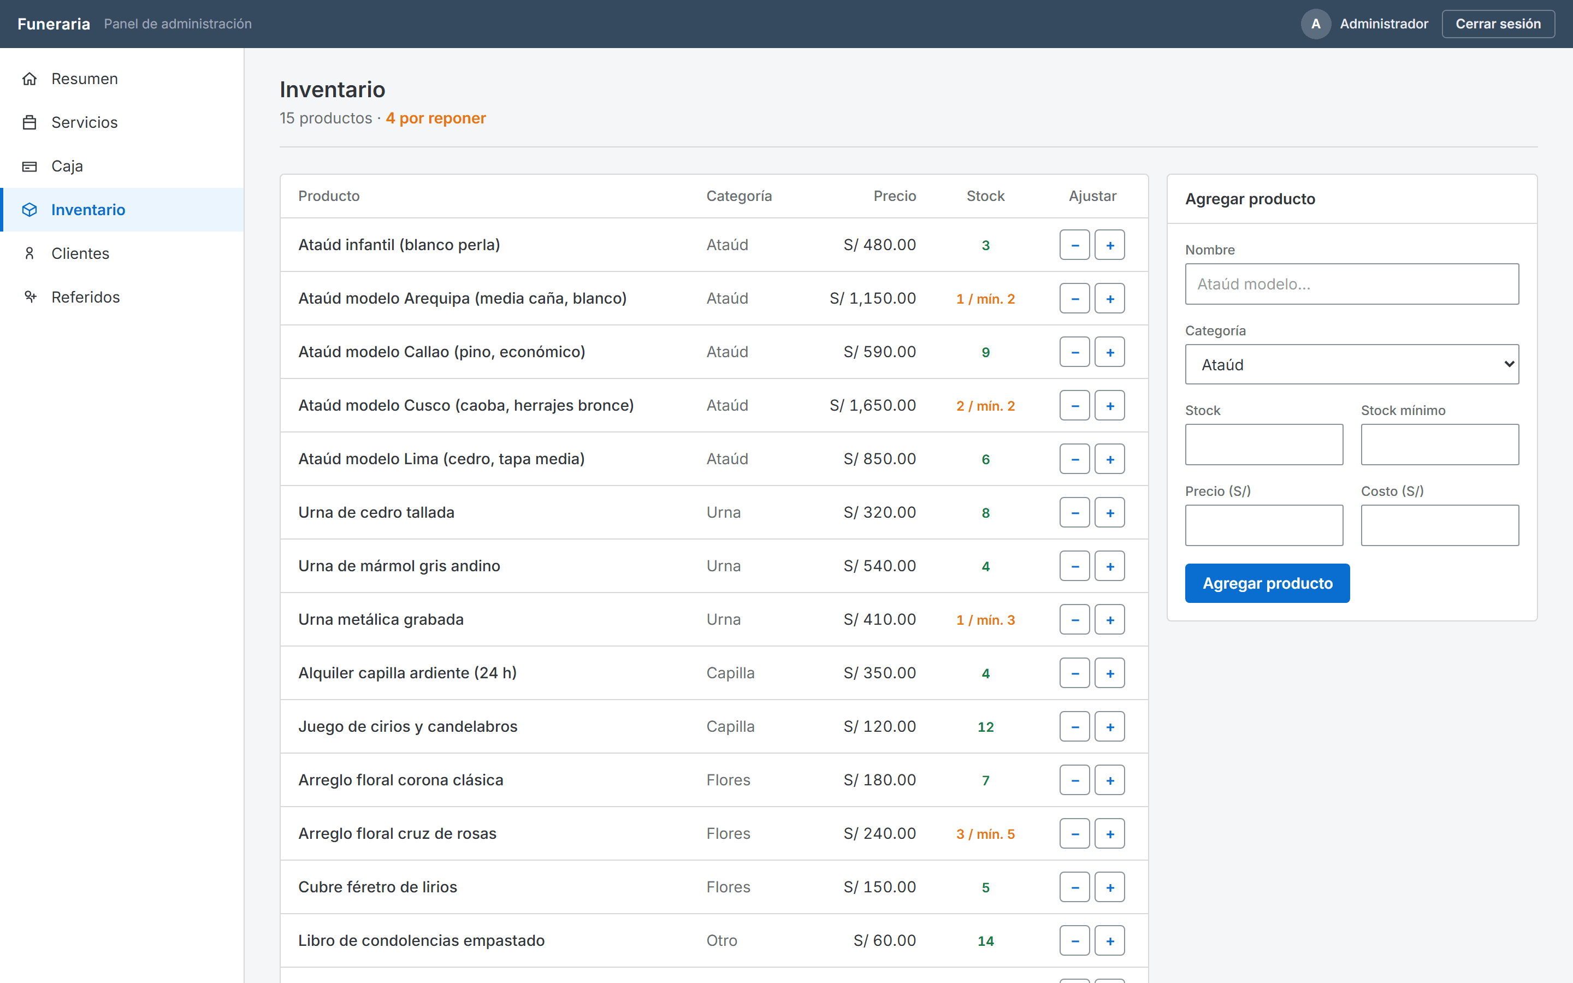Navigate to Referidos

pyautogui.click(x=122, y=297)
